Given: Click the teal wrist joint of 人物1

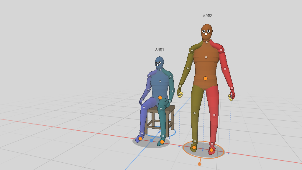Looking at the screenshot, I should click(x=170, y=101).
